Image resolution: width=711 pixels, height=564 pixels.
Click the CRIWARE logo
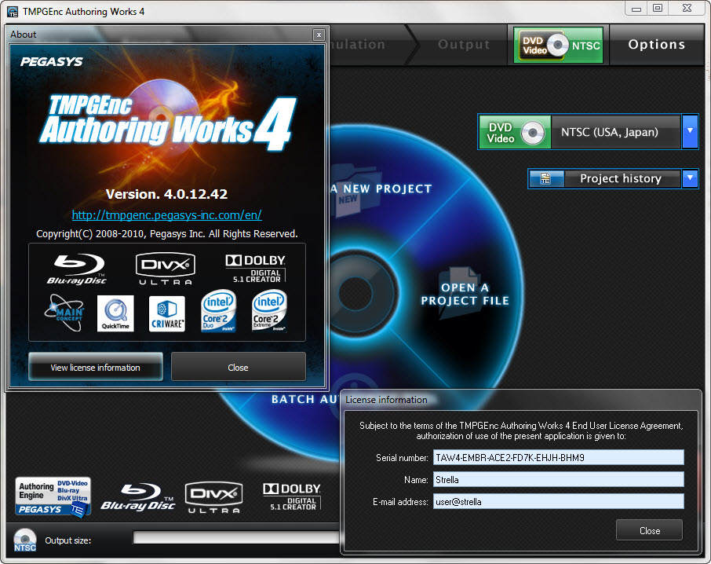point(167,313)
